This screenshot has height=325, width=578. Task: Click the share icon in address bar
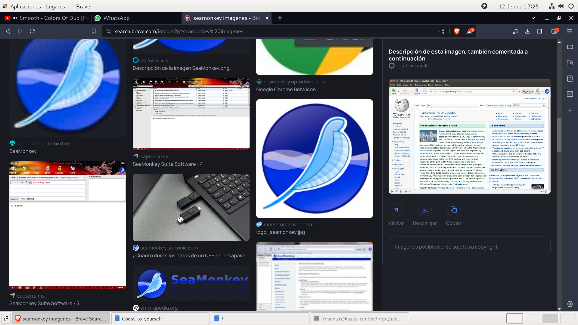[x=442, y=31]
